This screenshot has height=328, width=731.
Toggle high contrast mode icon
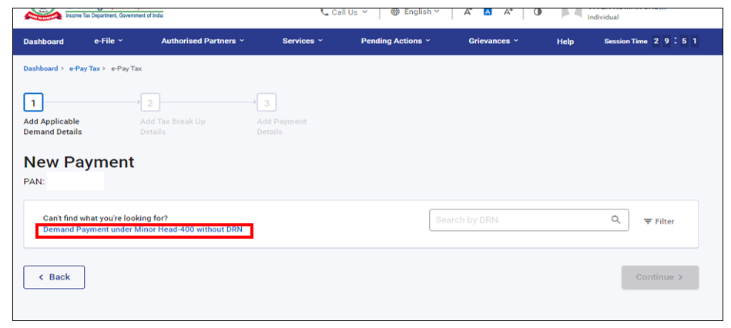[538, 12]
